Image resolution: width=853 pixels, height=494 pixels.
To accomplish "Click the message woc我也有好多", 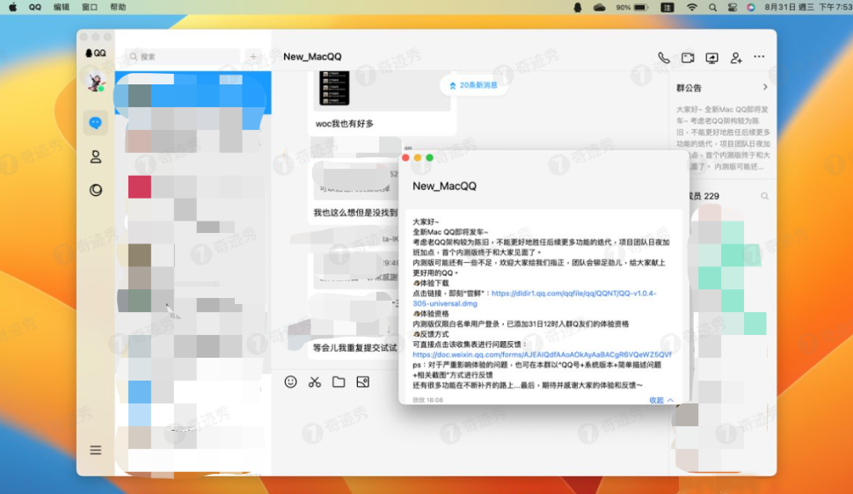I will 345,123.
